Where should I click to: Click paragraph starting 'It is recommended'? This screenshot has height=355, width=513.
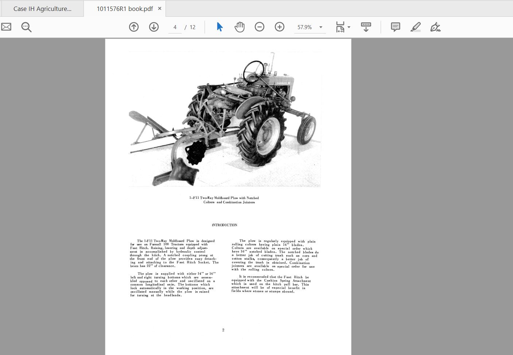click(x=271, y=284)
